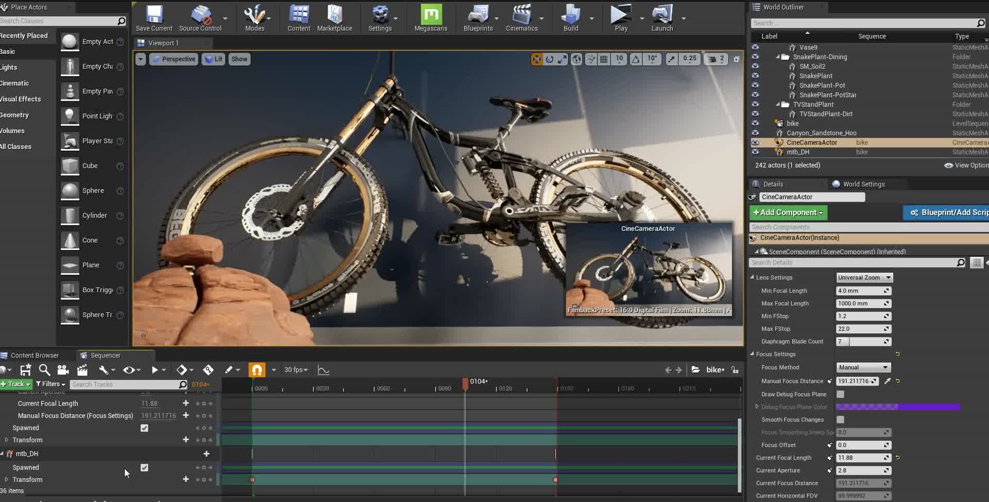Switch to the Content Browser tab

(34, 355)
